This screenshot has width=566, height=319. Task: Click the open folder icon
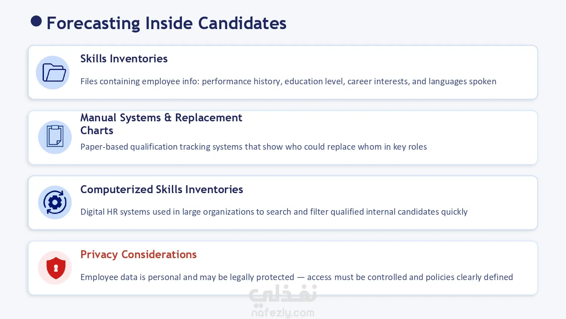click(54, 73)
